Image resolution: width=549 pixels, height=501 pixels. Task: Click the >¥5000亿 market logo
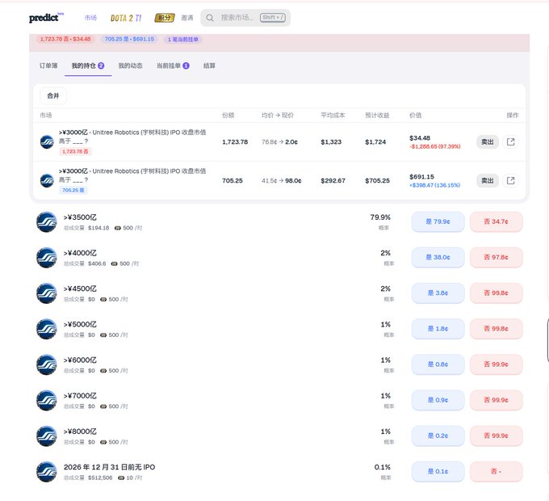pos(47,330)
